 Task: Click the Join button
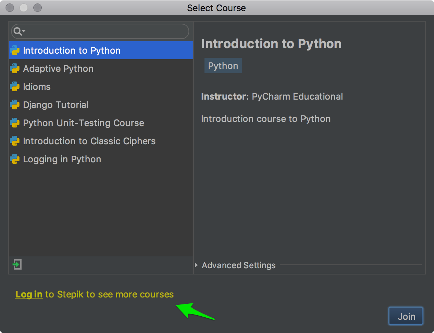click(x=406, y=316)
